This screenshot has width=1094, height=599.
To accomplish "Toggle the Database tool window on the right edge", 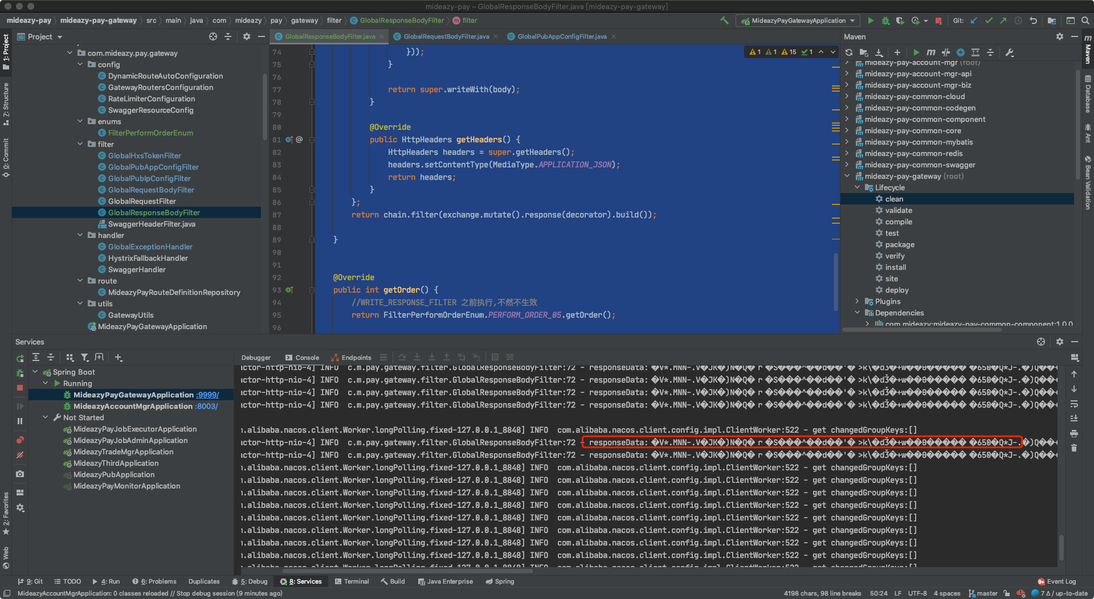I will (x=1088, y=93).
